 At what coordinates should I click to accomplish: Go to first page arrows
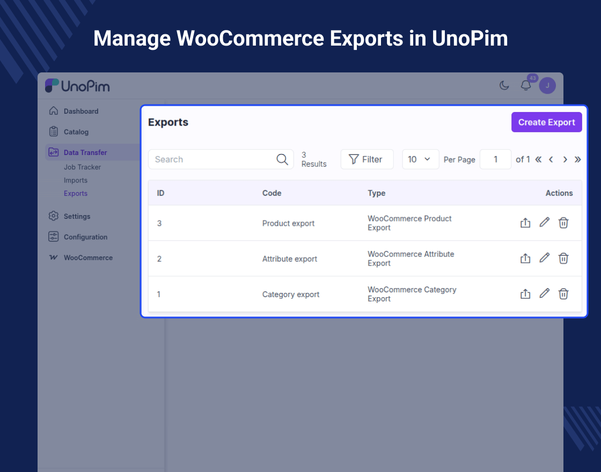pyautogui.click(x=539, y=159)
